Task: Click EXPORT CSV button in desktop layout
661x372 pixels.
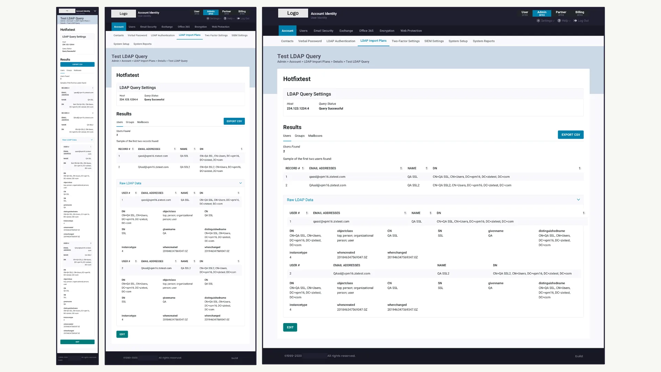Action: coord(571,135)
